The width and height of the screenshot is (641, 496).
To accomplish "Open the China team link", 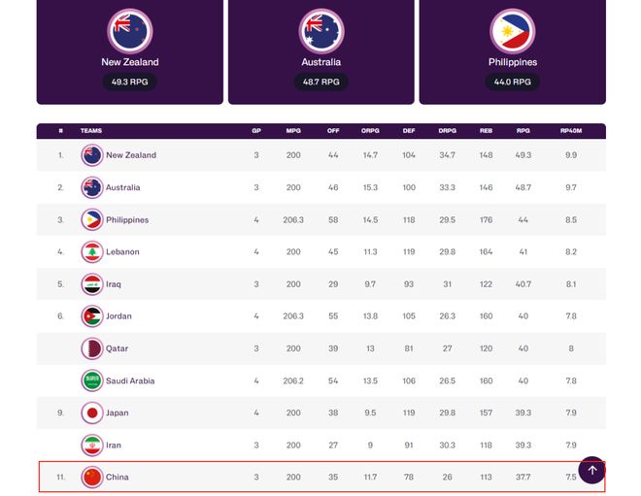I will (117, 478).
